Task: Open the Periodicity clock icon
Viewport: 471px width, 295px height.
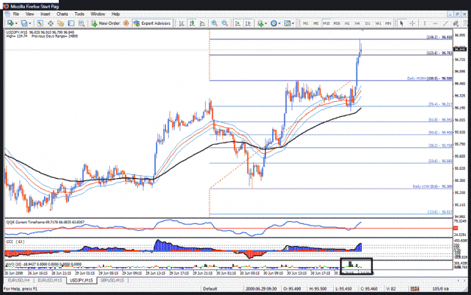Action: (274, 23)
